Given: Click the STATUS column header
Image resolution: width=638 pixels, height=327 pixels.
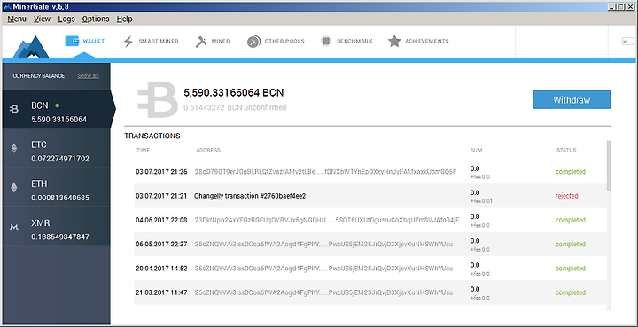Looking at the screenshot, I should [566, 151].
